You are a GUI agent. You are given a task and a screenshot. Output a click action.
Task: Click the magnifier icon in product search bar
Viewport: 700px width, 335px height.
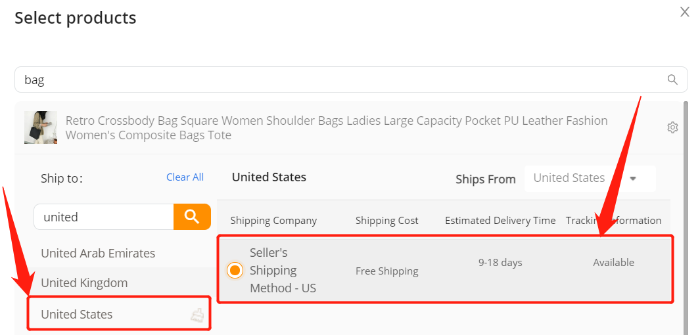672,80
